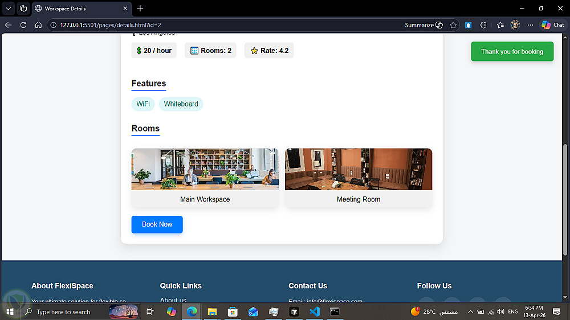The image size is (570, 320).
Task: Click the Main Workspace caption
Action: coord(205,199)
